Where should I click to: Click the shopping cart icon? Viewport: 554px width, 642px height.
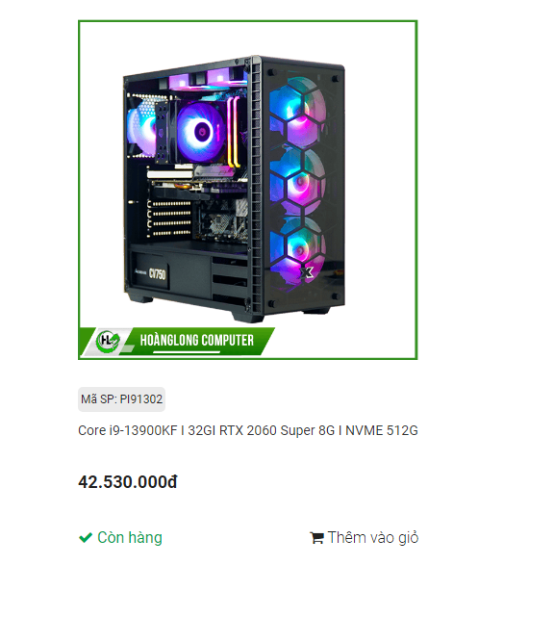pos(316,538)
